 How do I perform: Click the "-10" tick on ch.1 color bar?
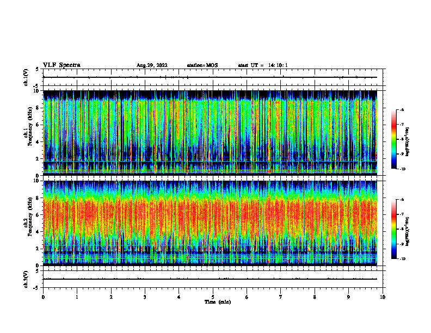click(x=403, y=169)
